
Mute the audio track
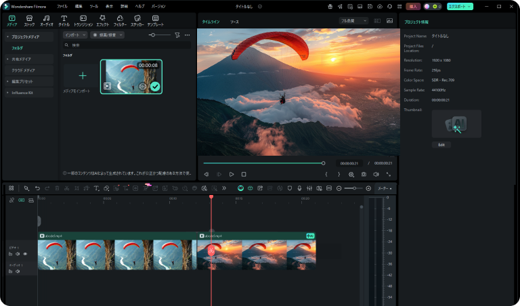(18, 271)
